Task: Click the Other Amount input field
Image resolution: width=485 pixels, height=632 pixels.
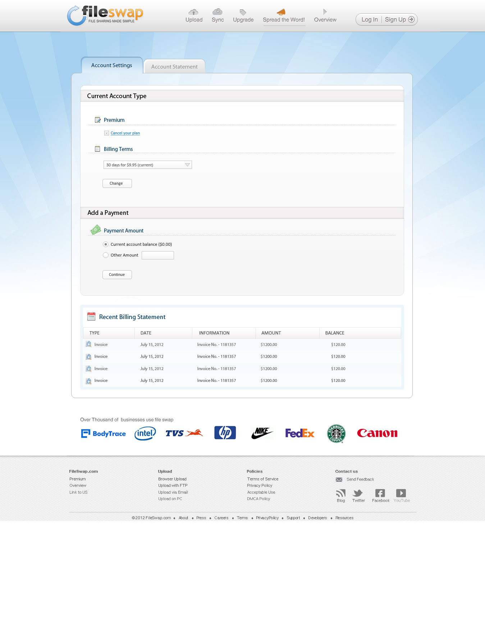Action: tap(157, 255)
